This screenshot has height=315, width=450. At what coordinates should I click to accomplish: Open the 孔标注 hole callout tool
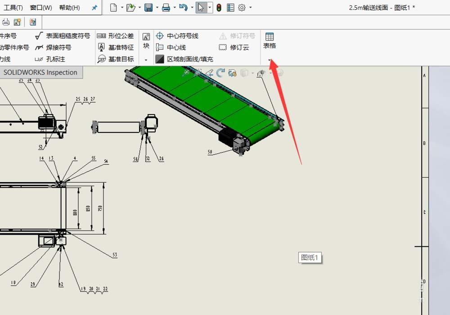coord(55,59)
